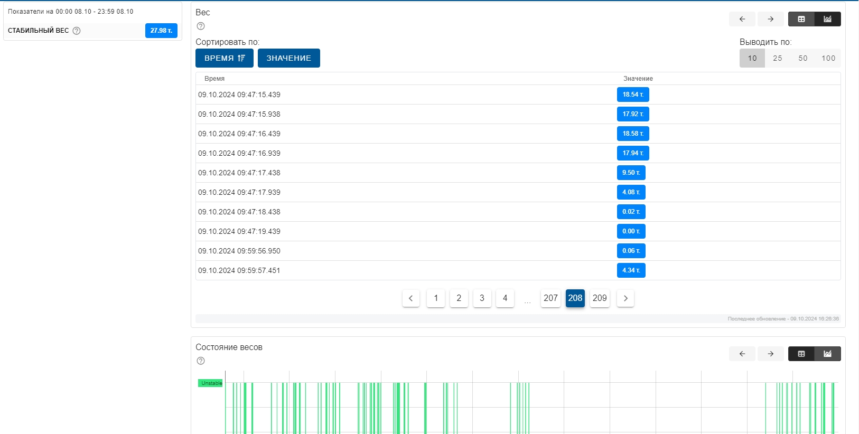Select timestamp 09.10.2024 09:47:19.439
This screenshot has width=859, height=434.
click(x=239, y=231)
